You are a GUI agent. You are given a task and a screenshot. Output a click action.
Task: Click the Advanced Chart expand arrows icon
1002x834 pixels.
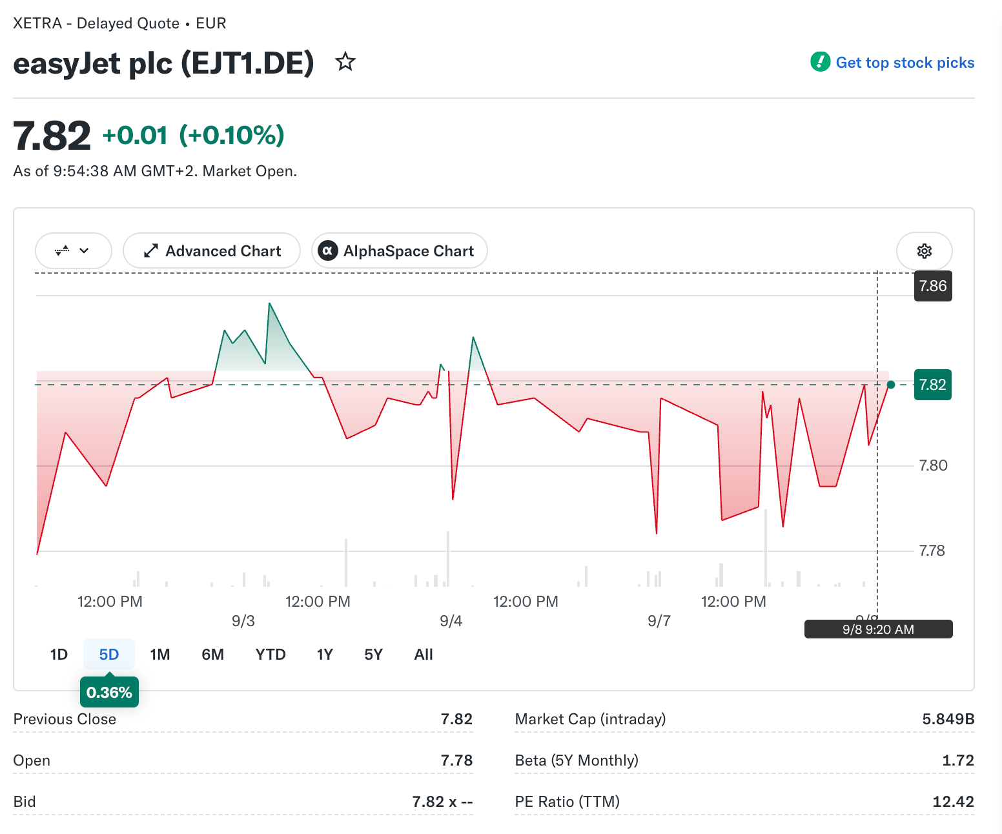[151, 250]
